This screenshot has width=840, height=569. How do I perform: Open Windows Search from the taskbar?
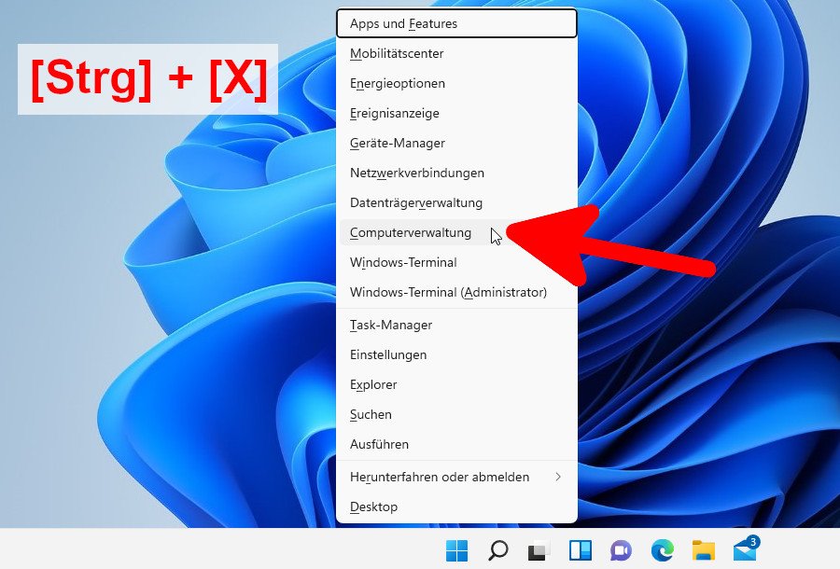497,551
